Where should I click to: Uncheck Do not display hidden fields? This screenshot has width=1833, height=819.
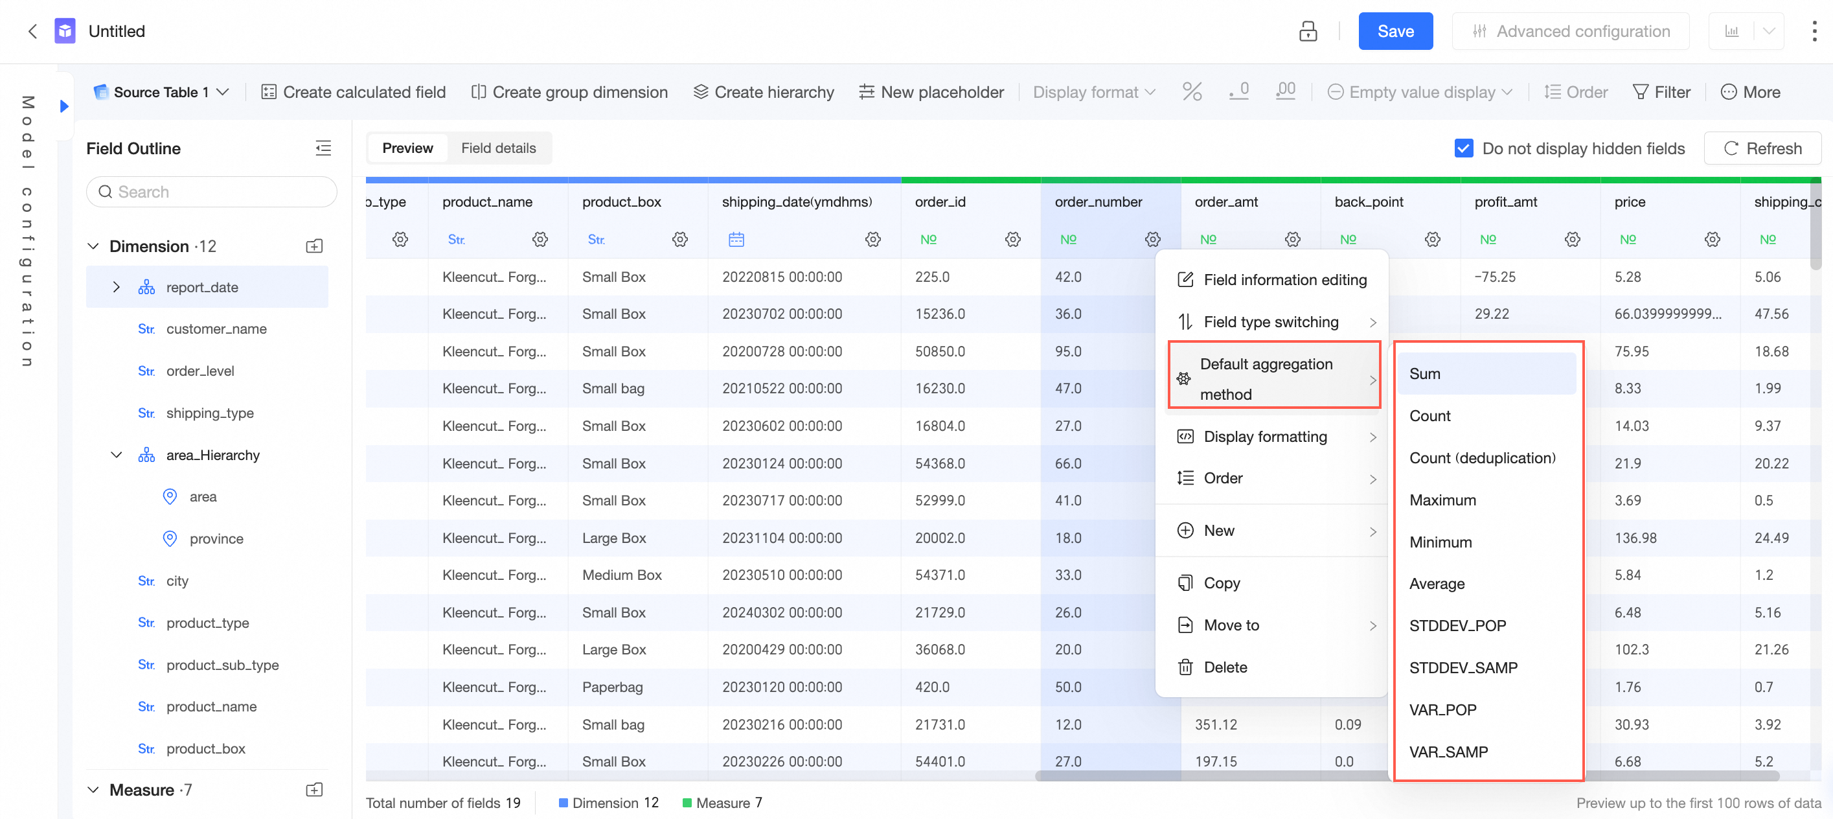pos(1463,148)
